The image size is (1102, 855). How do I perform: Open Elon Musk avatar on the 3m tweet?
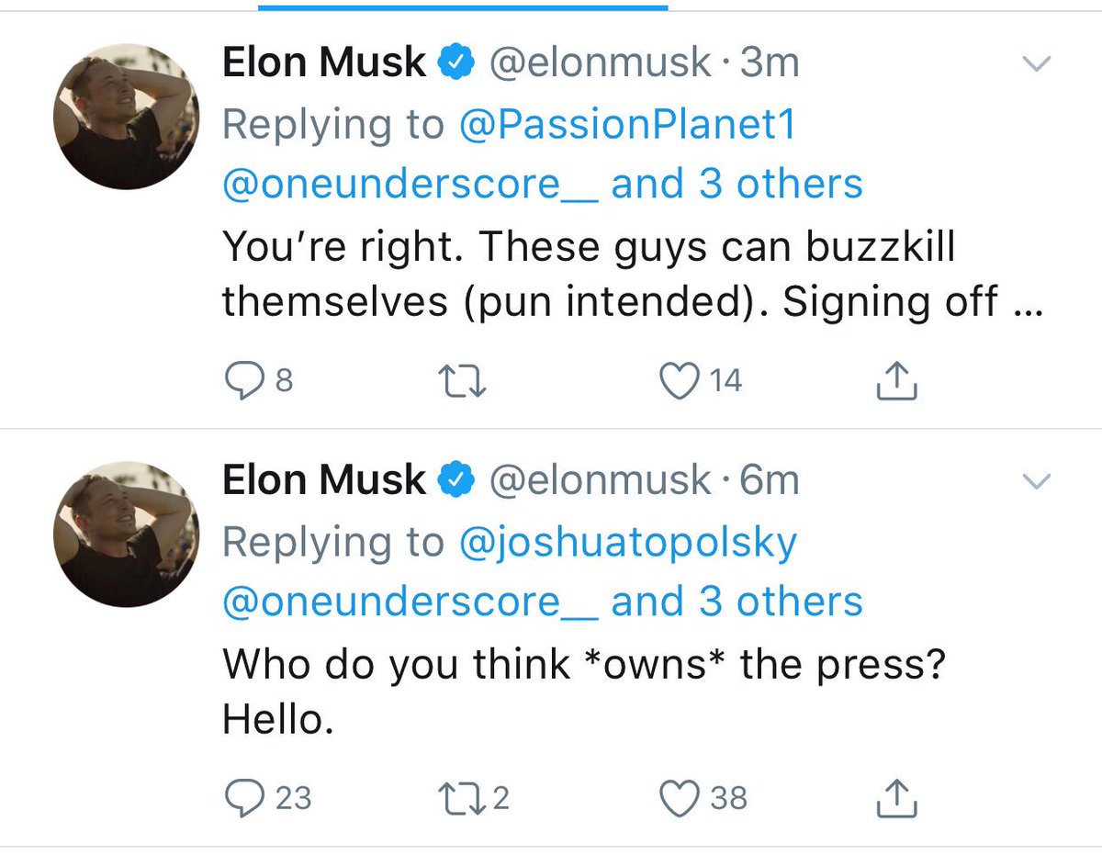click(127, 116)
